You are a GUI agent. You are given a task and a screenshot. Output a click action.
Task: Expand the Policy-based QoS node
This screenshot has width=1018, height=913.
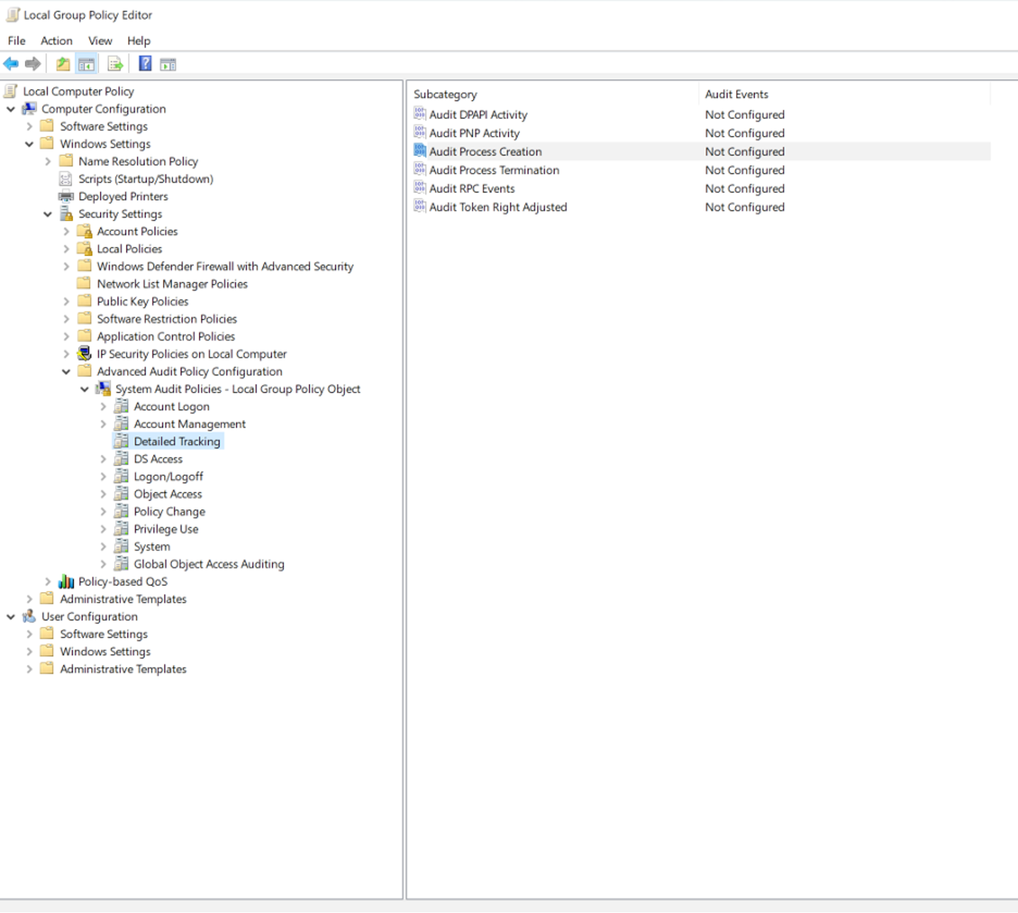tap(48, 582)
